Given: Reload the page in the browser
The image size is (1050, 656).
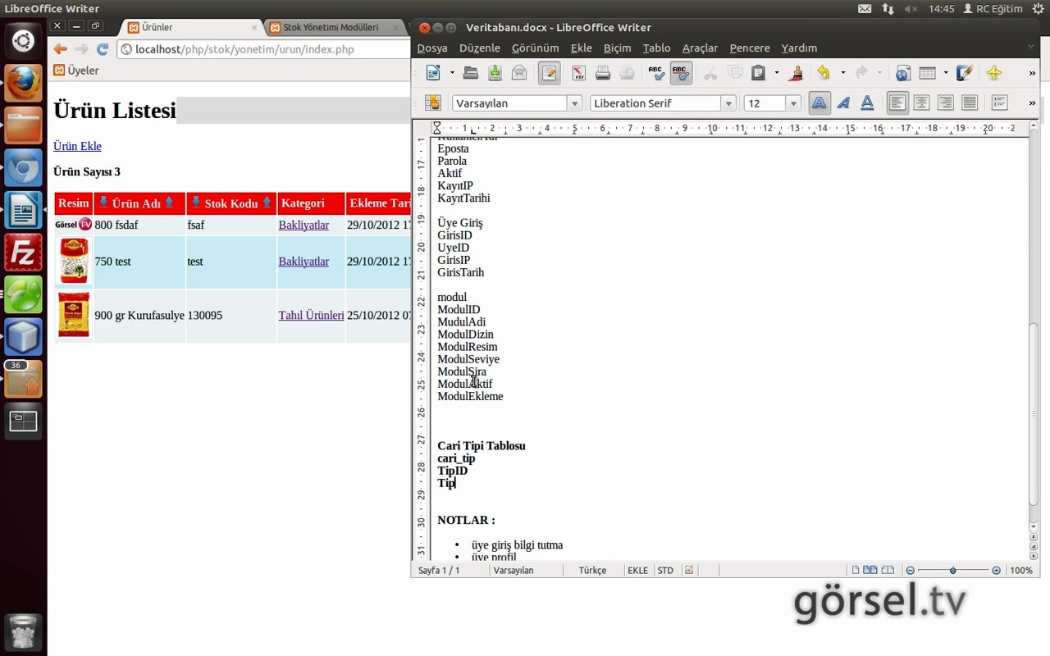Looking at the screenshot, I should click(x=103, y=49).
